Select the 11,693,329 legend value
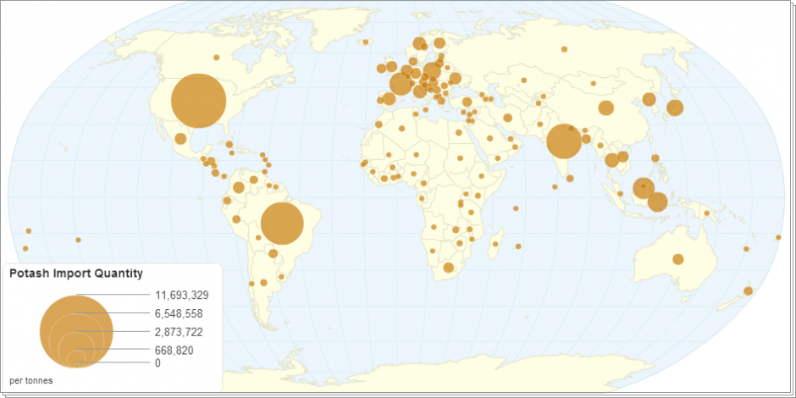796x398 pixels. [181, 295]
